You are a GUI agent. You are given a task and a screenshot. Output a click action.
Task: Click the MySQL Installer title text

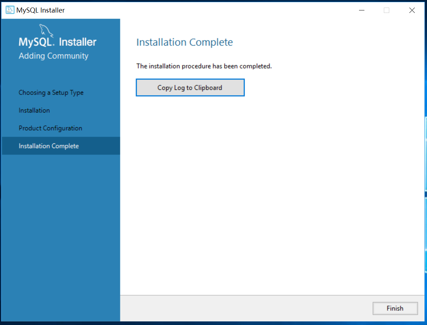tap(41, 10)
